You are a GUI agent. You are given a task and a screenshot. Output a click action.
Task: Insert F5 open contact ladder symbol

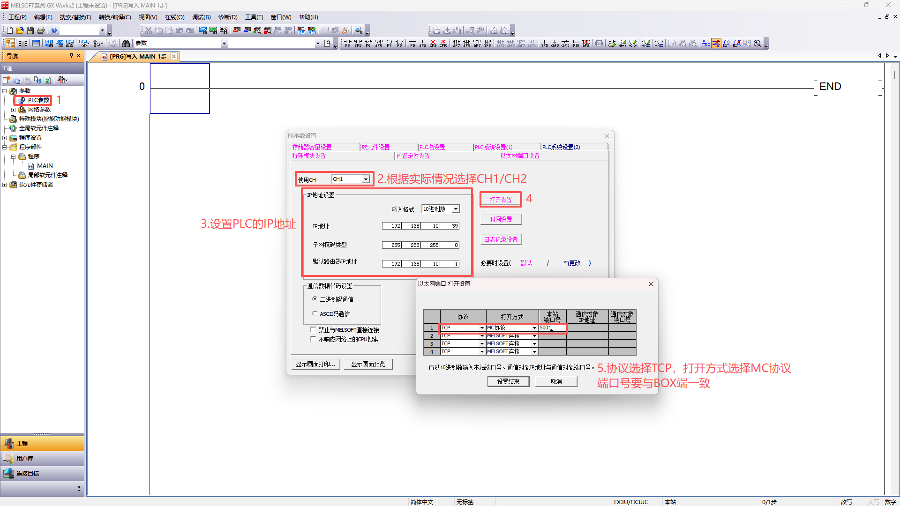(x=347, y=44)
